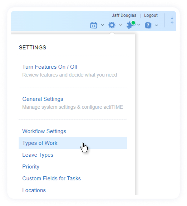
Task: Click the Jaff Douglas user name
Action: pos(124,15)
